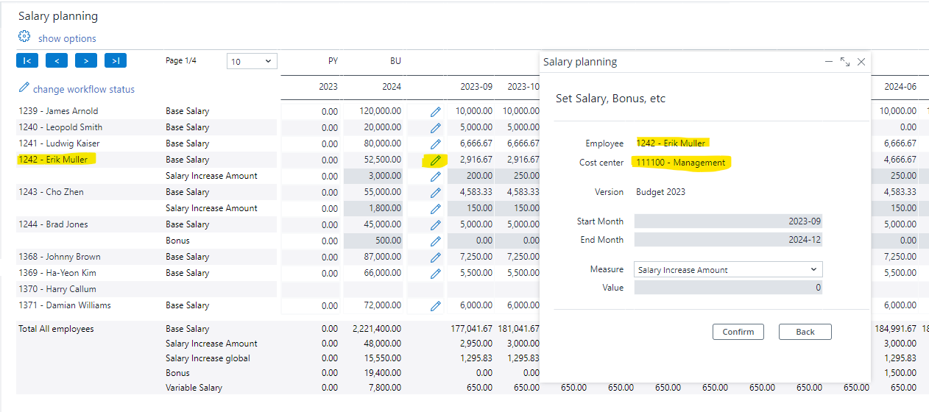Select the End Month field
The image size is (929, 412).
tap(727, 240)
